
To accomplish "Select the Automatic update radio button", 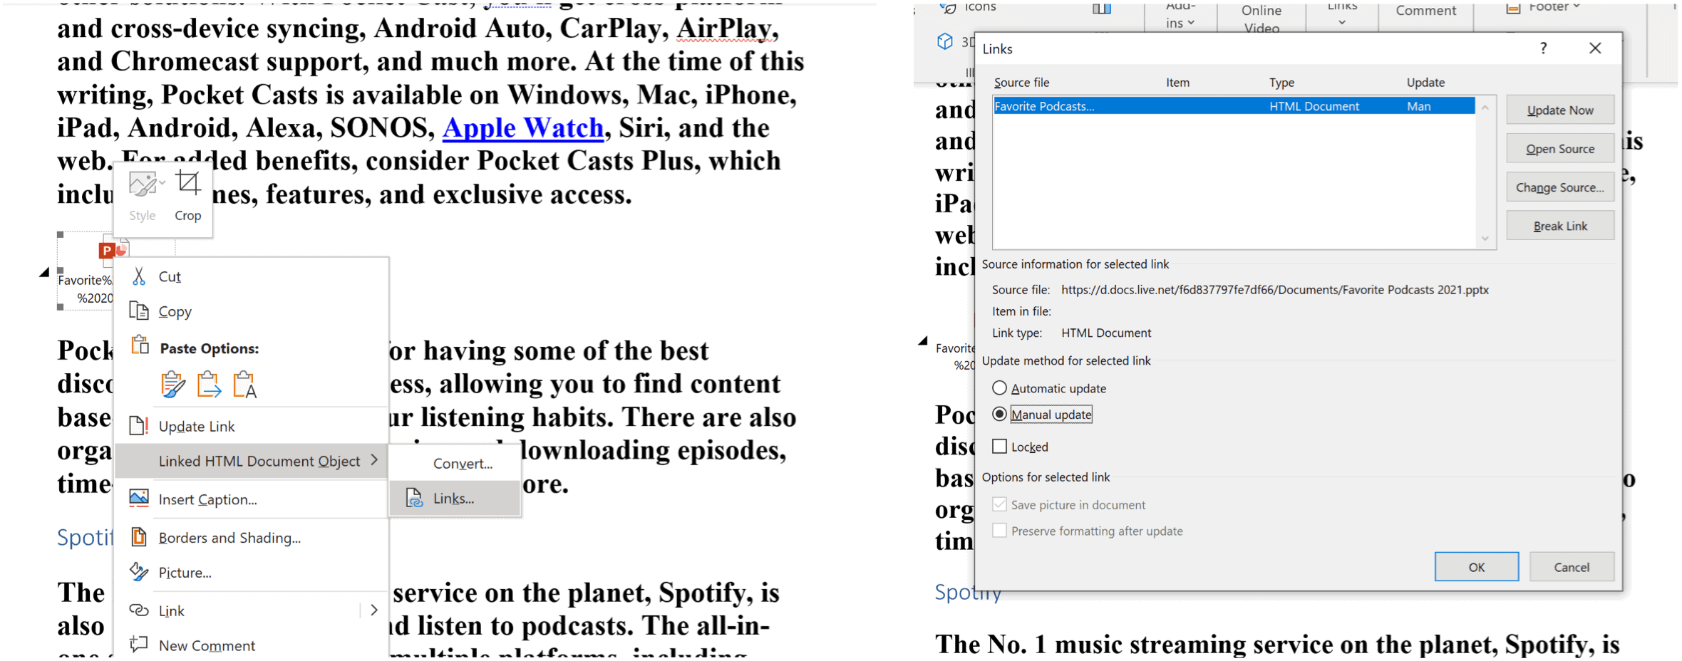I will tap(1000, 388).
